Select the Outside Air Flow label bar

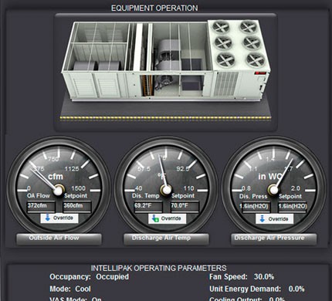click(59, 238)
